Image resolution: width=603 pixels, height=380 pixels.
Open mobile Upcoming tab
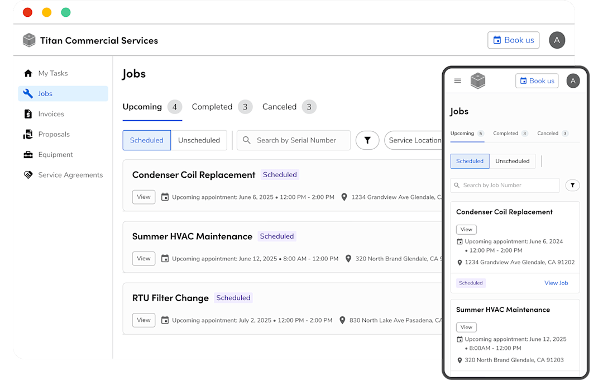click(467, 134)
